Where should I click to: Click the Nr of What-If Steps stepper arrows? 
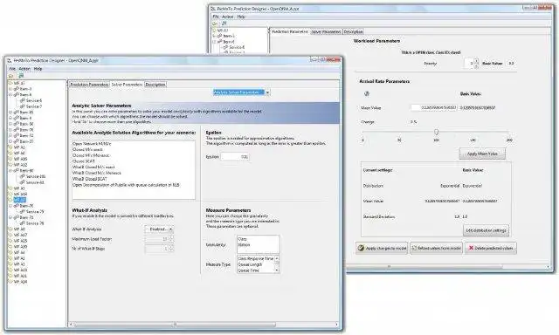click(x=171, y=249)
